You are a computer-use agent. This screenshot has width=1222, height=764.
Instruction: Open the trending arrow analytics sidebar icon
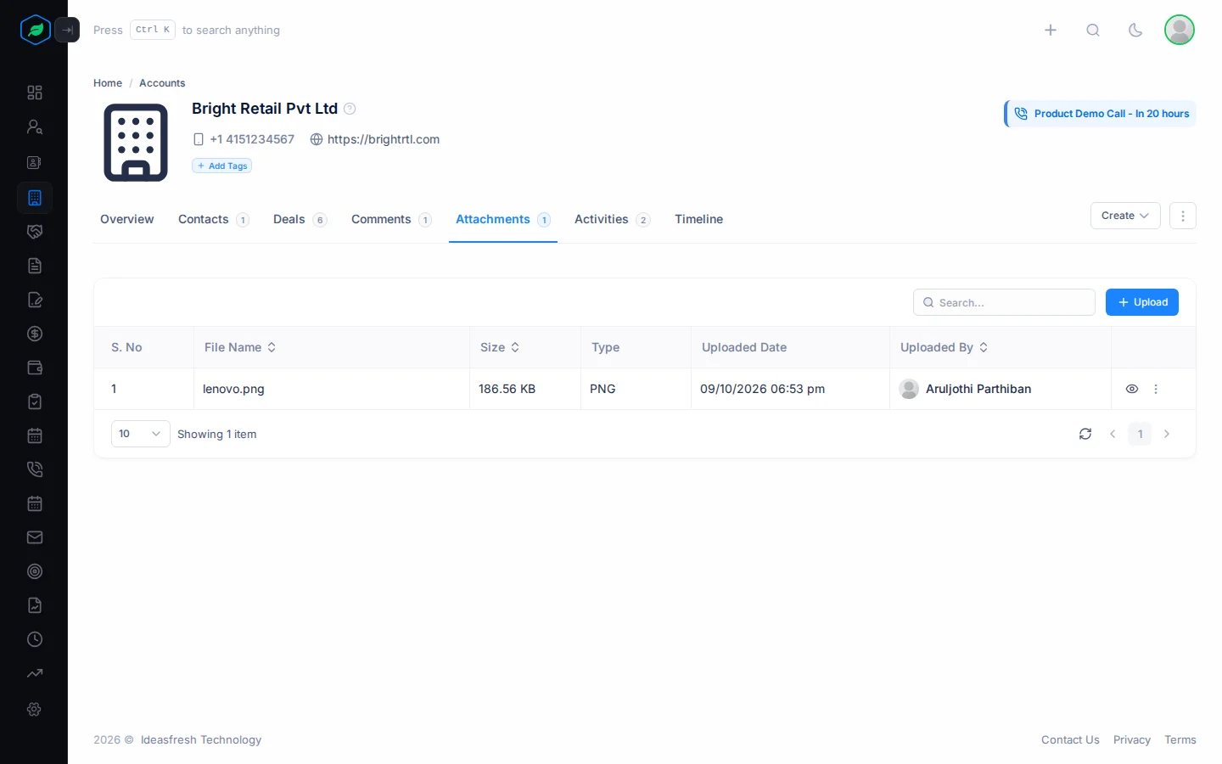(x=35, y=673)
